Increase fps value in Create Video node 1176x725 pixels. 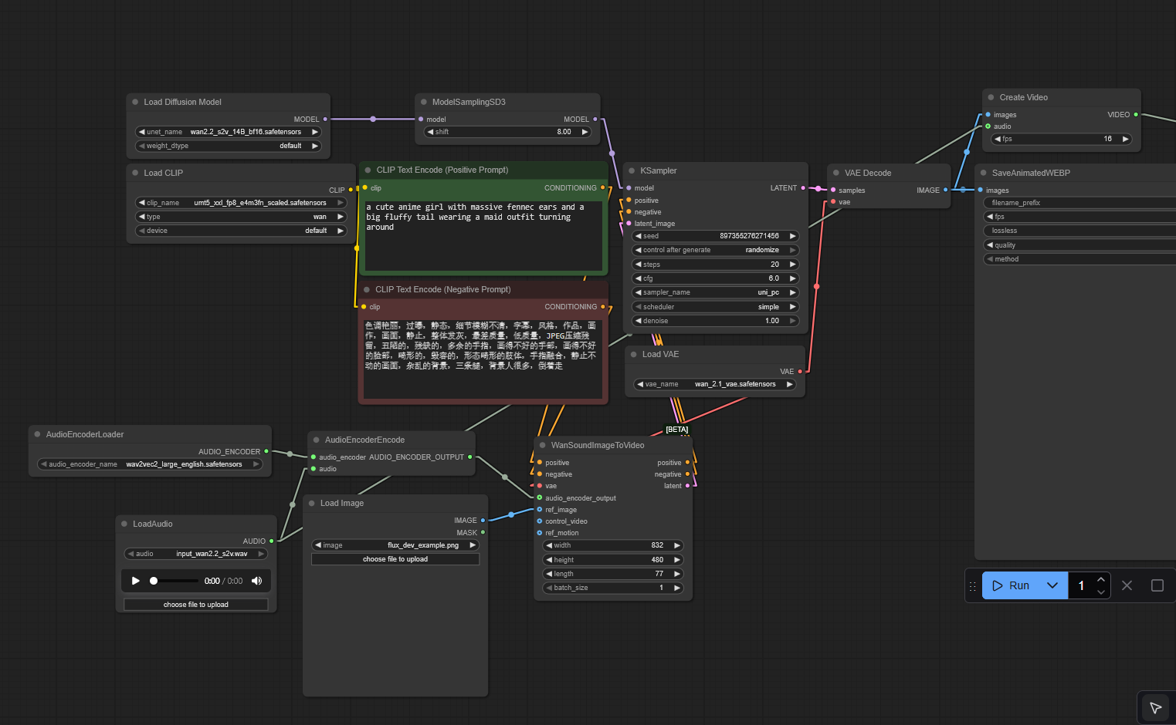pos(1126,139)
